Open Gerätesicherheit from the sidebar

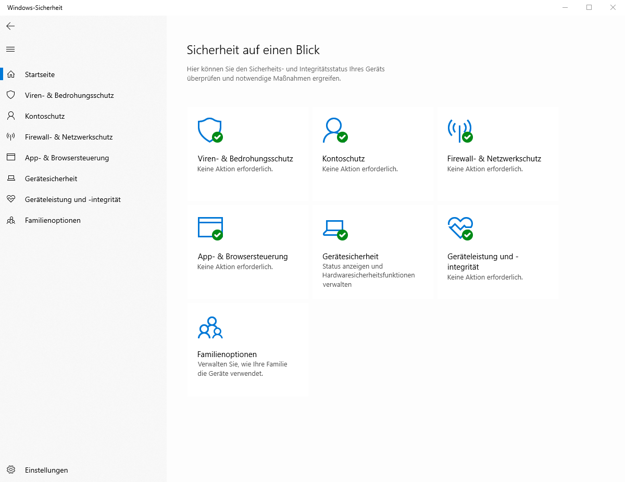pyautogui.click(x=51, y=179)
